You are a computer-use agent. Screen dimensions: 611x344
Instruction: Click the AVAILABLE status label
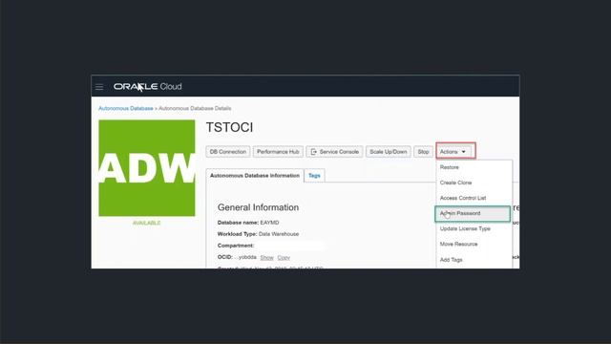click(x=146, y=223)
